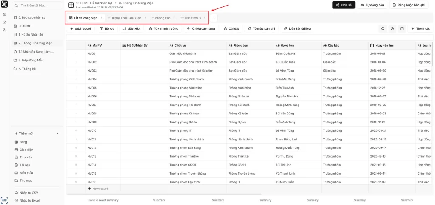Open 1. Hồ Sơ Nhân Sự table in sidebar
The image size is (435, 205).
(x=37, y=35)
